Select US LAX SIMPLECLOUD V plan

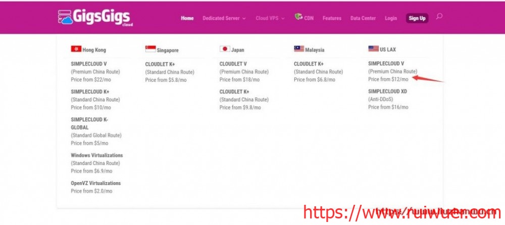click(x=386, y=64)
